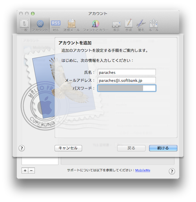The image size is (196, 202).
Task: Click the help button in the add-account sheet
Action: (x=22, y=148)
